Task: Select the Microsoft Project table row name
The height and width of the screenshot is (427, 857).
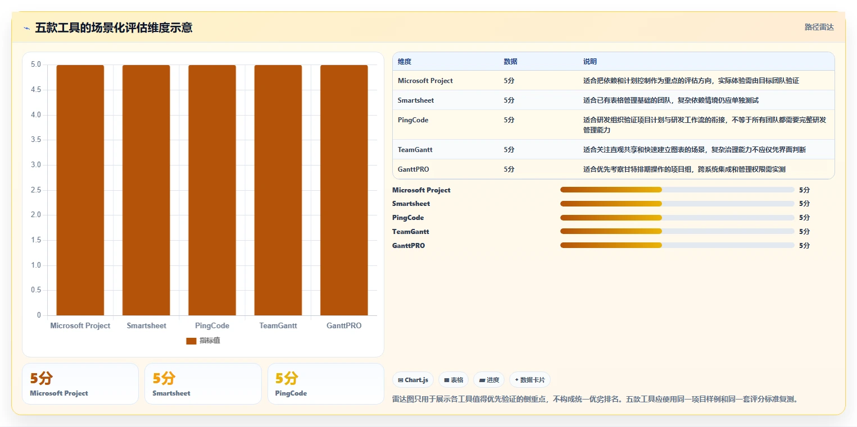Action: click(425, 81)
